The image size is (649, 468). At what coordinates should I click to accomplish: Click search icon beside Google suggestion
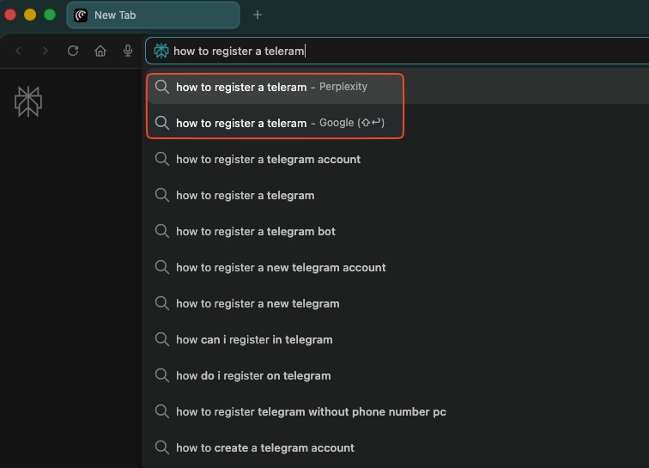162,123
